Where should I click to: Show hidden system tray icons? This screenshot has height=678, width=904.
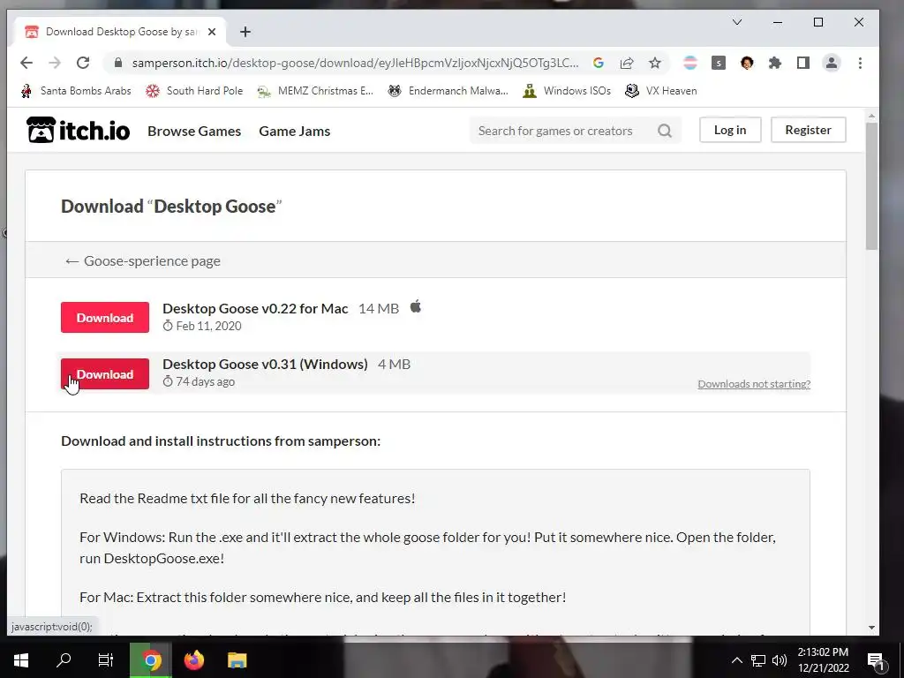click(x=737, y=660)
